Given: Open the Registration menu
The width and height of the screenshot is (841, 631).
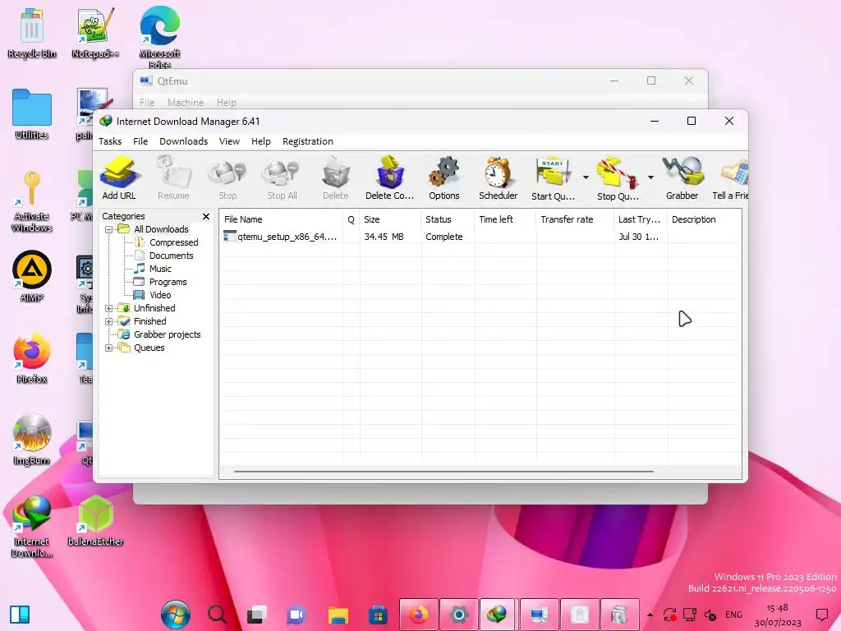Looking at the screenshot, I should [308, 141].
